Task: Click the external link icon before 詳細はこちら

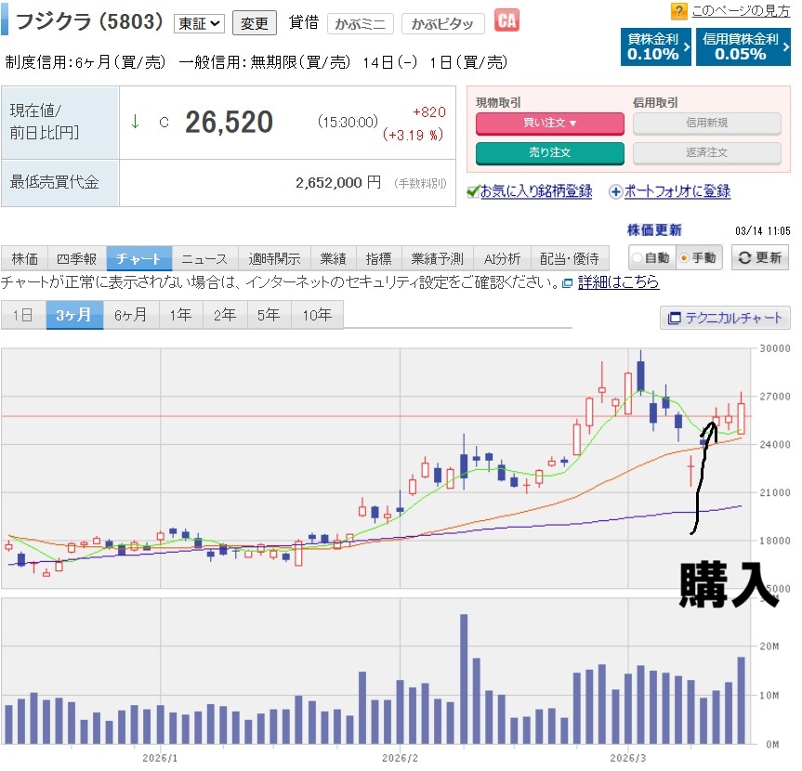Action: coord(567,282)
